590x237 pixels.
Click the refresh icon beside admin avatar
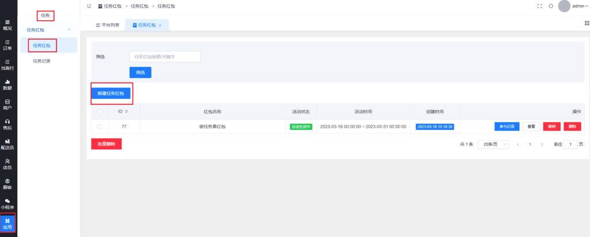tap(551, 6)
